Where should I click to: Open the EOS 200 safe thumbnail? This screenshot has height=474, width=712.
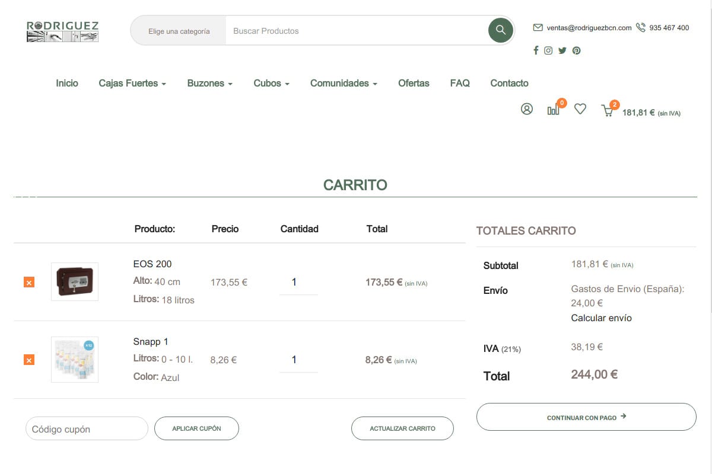pos(75,281)
